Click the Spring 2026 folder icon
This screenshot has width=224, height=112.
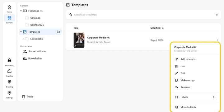(27, 25)
